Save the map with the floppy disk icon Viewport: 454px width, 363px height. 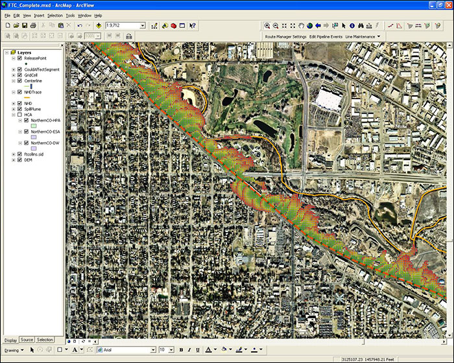[25, 26]
